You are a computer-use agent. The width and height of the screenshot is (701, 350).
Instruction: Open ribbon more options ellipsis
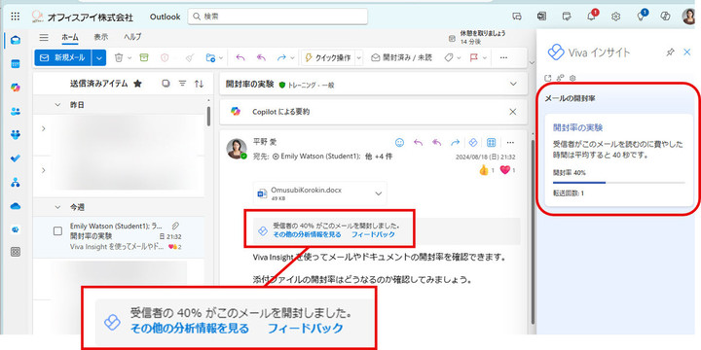[503, 57]
